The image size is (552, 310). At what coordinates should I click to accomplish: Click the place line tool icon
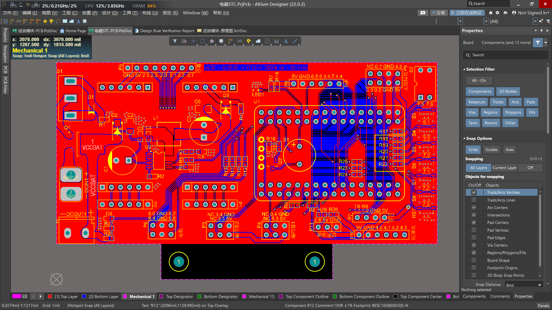[x=295, y=41]
